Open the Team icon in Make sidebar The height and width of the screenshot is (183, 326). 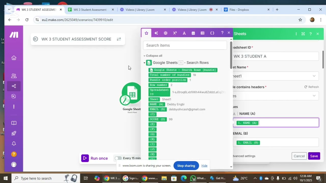pos(14,76)
